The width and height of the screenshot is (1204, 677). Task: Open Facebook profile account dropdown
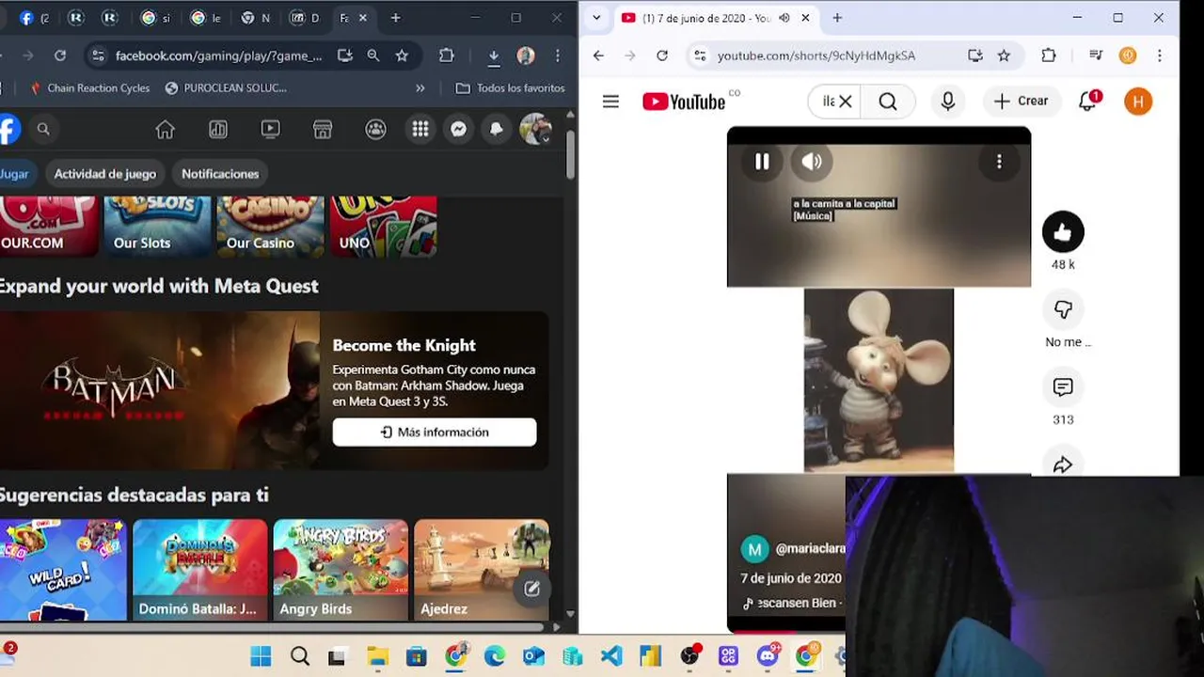535,130
